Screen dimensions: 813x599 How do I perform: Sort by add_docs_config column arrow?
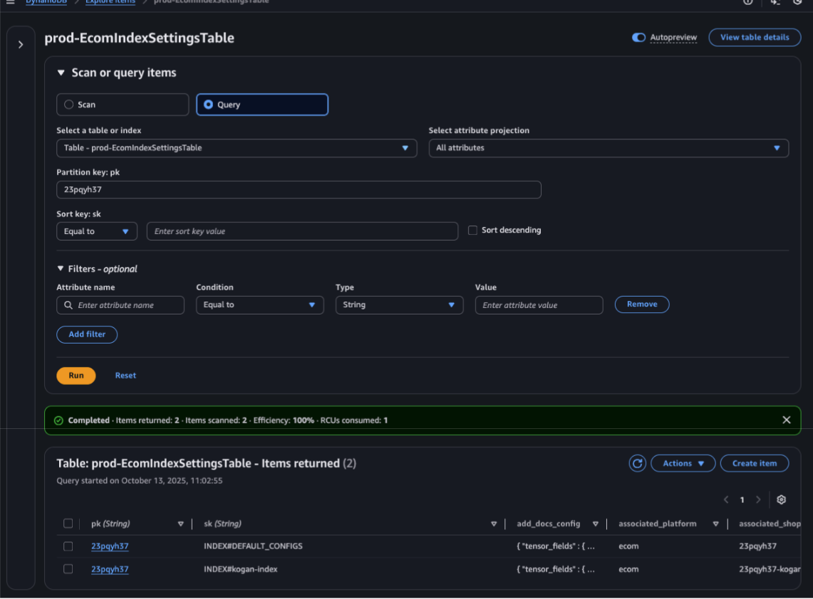[596, 524]
